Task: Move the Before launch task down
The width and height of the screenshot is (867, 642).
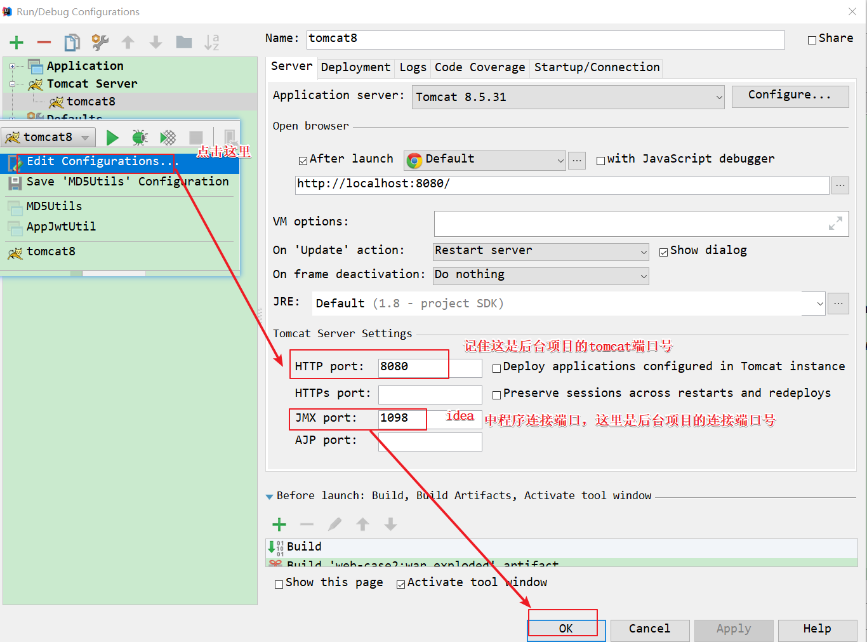Action: tap(390, 524)
